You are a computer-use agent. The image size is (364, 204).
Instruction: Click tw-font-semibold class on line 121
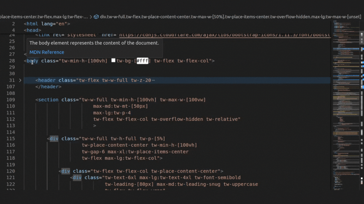click(x=217, y=178)
